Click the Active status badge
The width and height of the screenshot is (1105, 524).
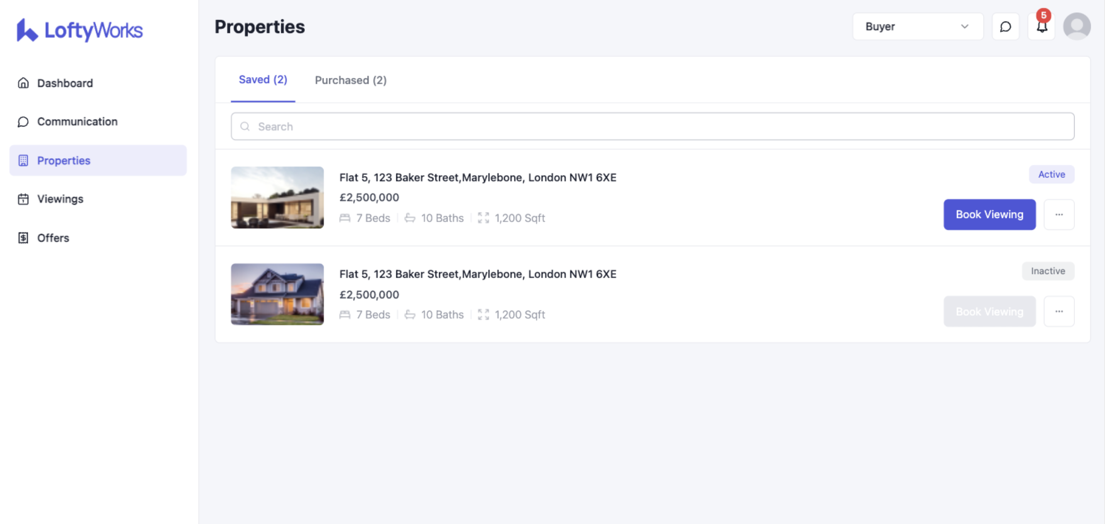tap(1051, 174)
